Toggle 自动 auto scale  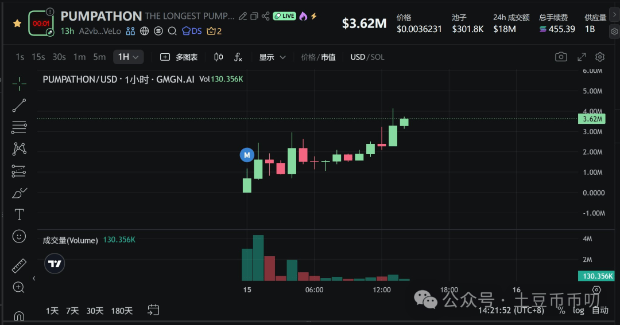pos(600,311)
